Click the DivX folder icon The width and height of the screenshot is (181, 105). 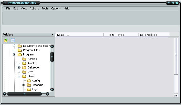24,72
